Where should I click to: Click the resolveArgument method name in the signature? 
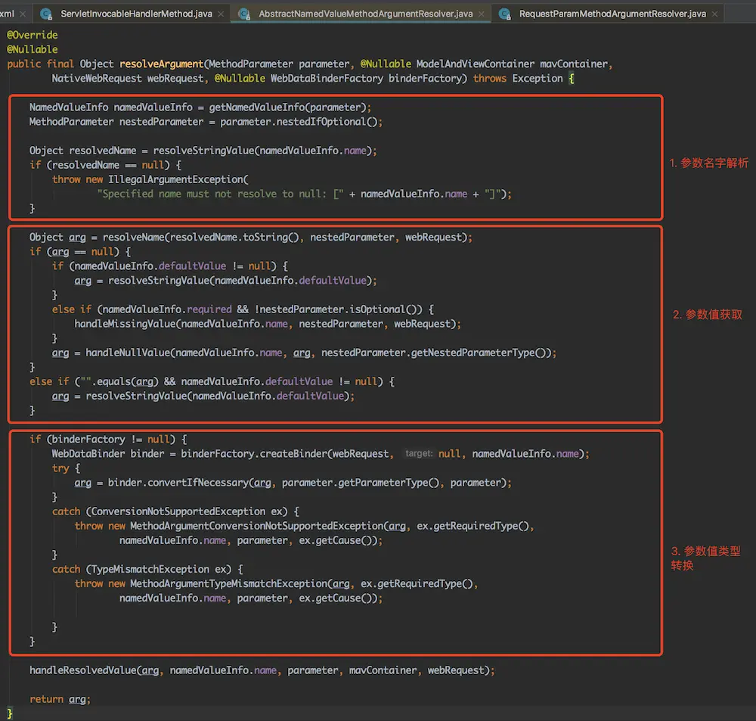pyautogui.click(x=161, y=64)
